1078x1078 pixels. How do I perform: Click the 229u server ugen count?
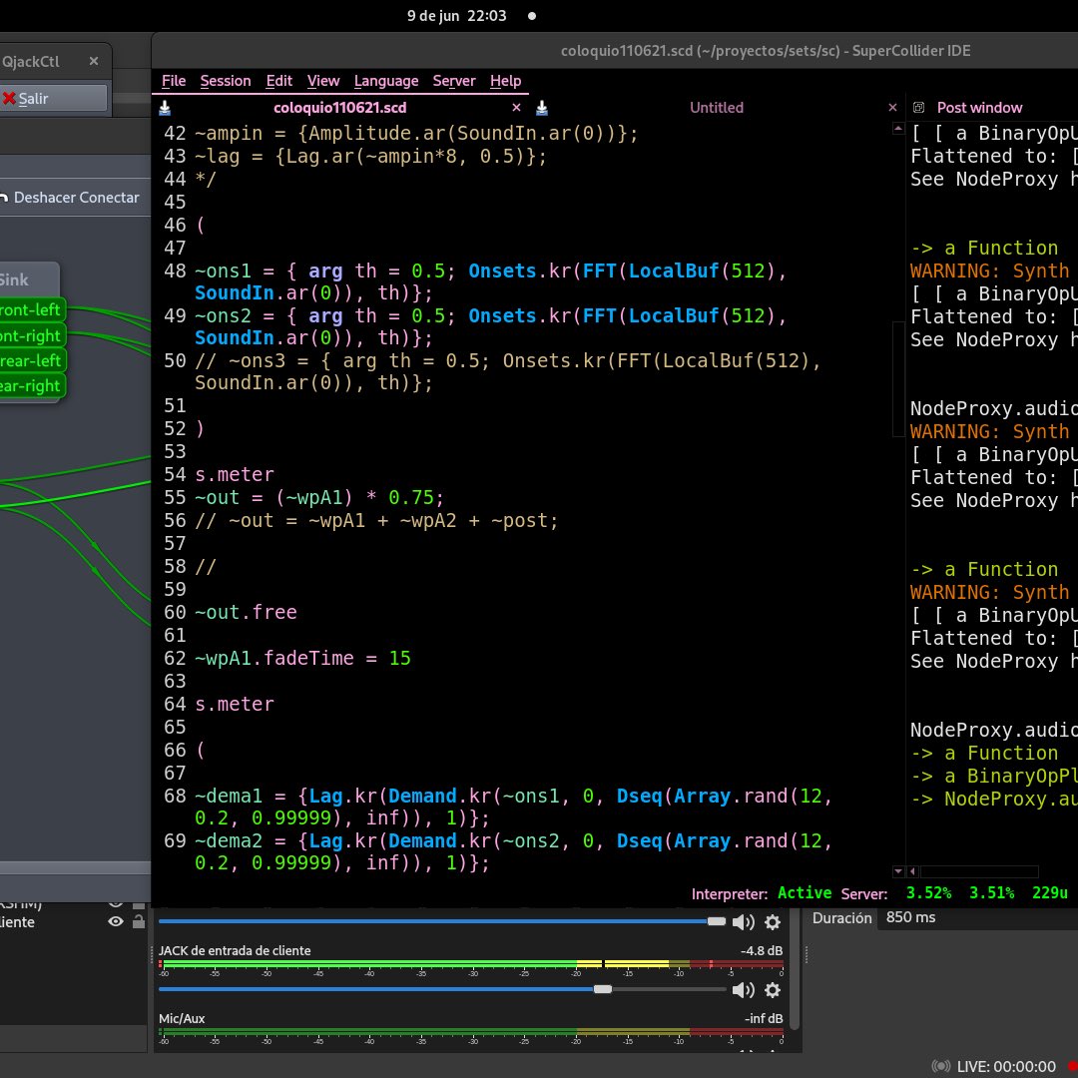coord(1049,893)
